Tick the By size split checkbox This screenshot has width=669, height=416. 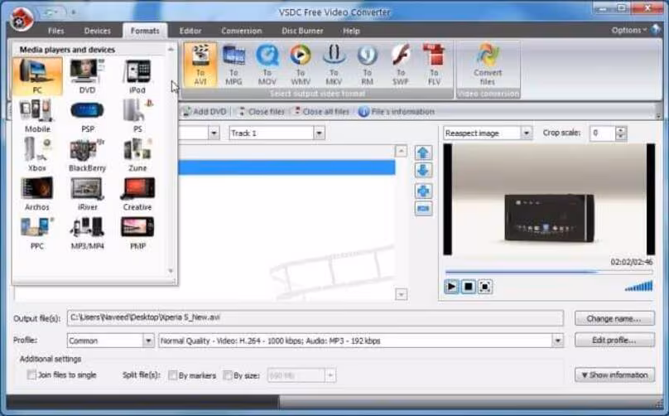pos(228,375)
